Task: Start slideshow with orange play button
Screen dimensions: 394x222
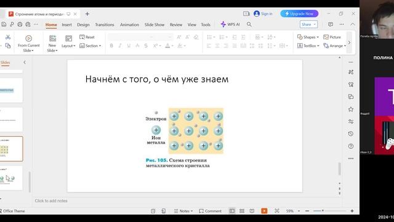Action: 264,211
